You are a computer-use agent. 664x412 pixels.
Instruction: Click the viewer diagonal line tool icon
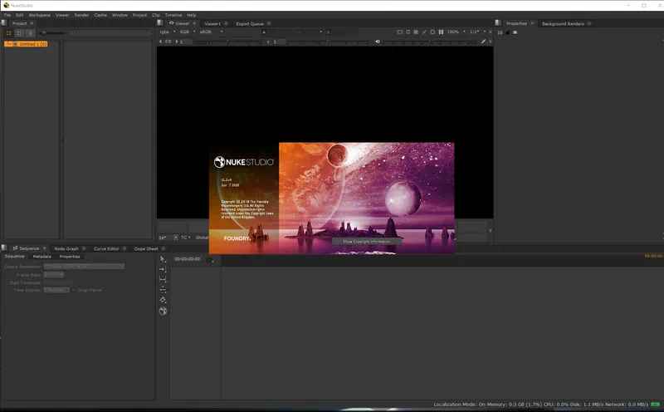424,32
